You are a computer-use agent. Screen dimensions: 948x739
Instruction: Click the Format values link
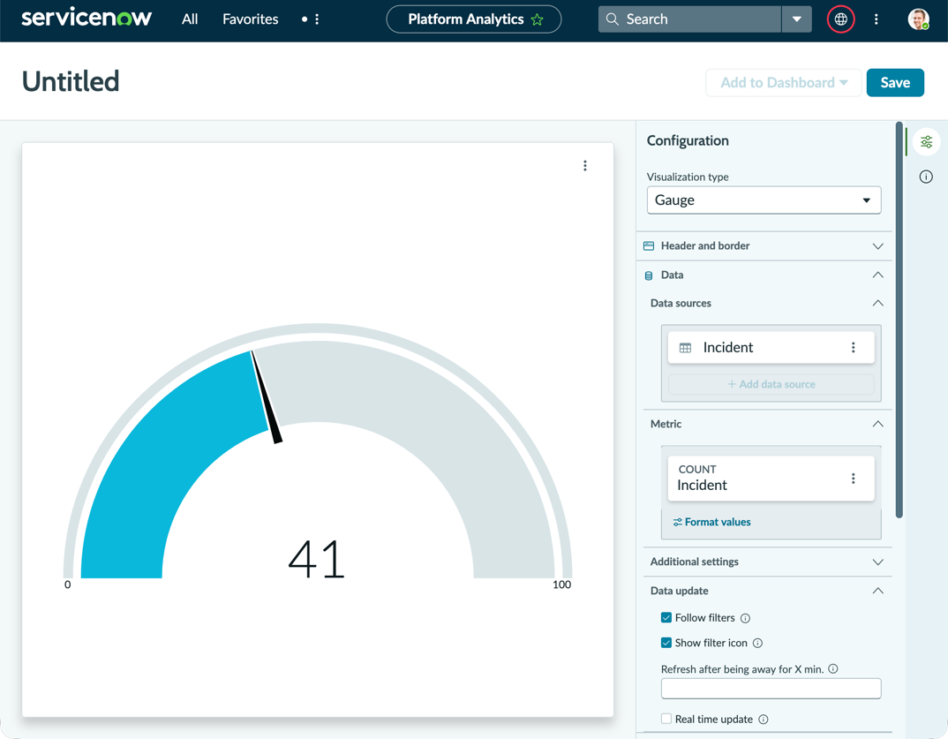(x=711, y=522)
